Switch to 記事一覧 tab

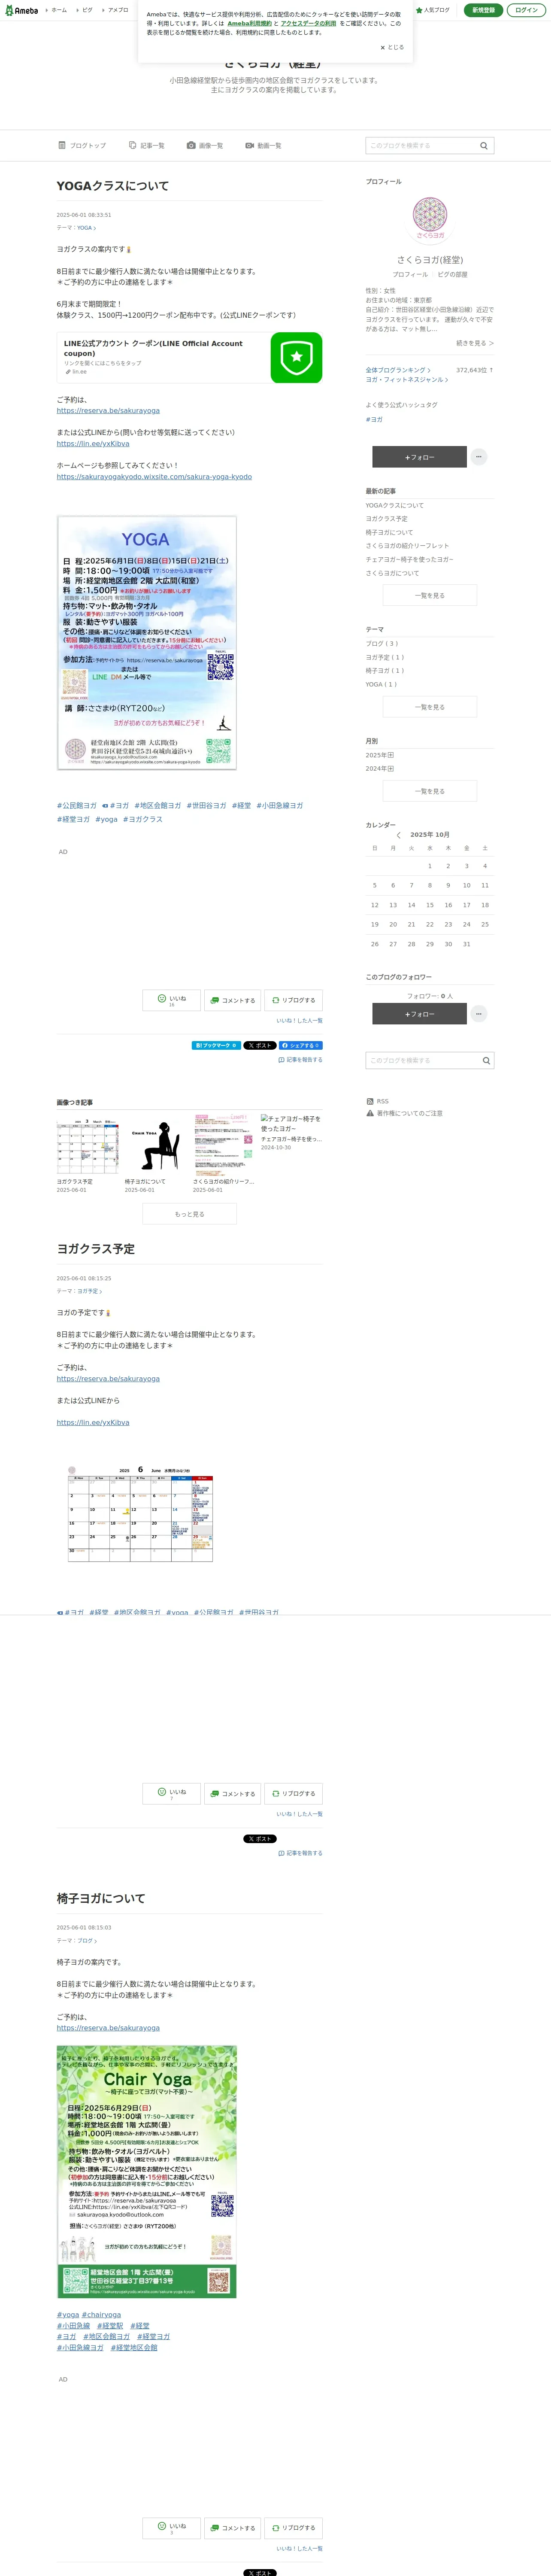click(x=147, y=146)
